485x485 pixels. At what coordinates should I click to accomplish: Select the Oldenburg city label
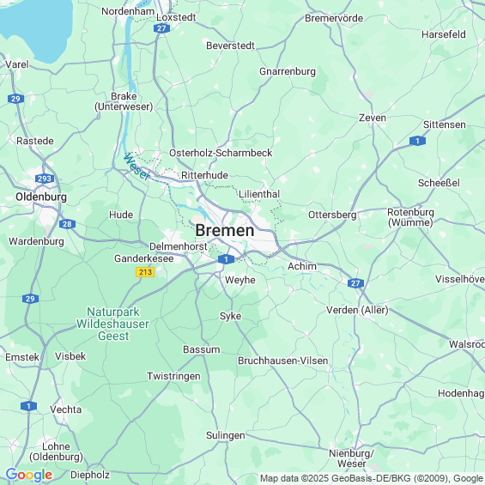41,197
